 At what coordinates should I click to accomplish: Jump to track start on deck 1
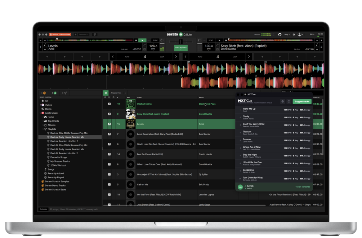(x=136, y=40)
